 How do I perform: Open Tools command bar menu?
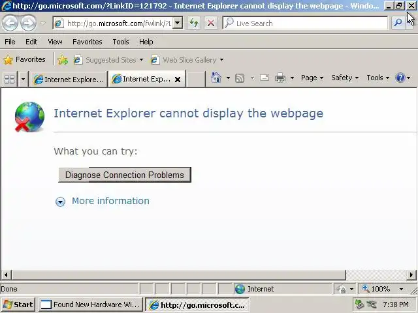coord(378,78)
